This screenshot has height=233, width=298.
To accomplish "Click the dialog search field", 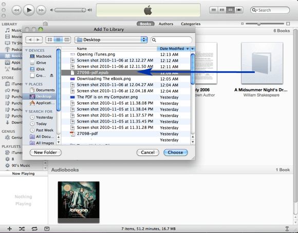I will (x=171, y=40).
